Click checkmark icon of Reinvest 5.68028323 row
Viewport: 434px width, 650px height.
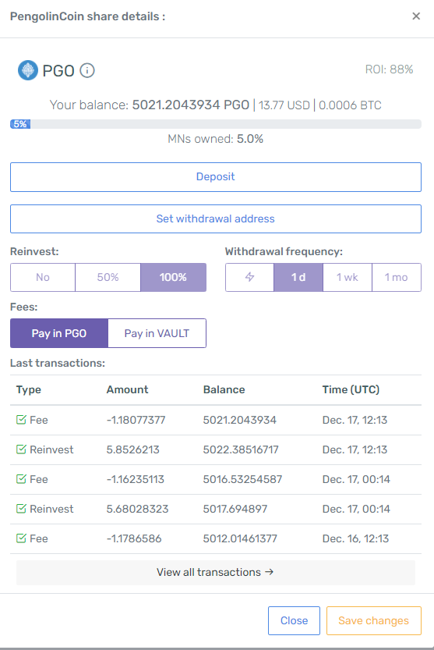[21, 508]
